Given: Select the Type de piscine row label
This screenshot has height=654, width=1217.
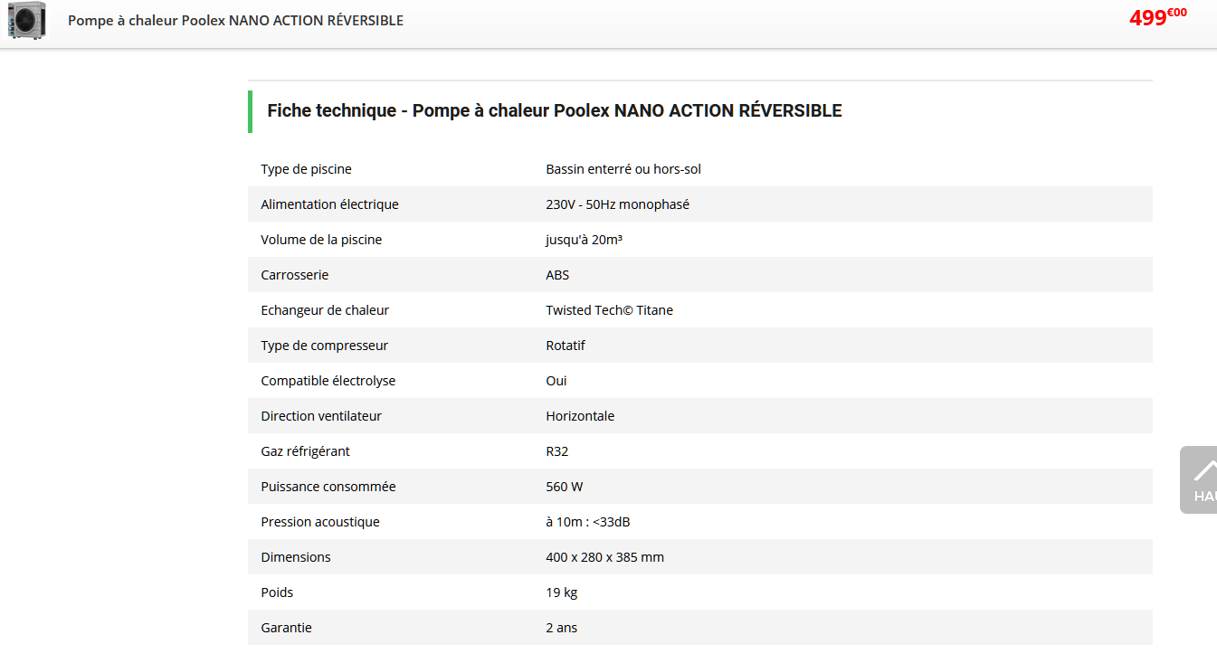Looking at the screenshot, I should click(306, 169).
